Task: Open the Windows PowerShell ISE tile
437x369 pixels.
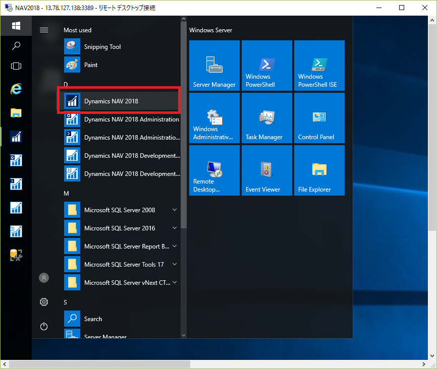Action: (x=319, y=66)
